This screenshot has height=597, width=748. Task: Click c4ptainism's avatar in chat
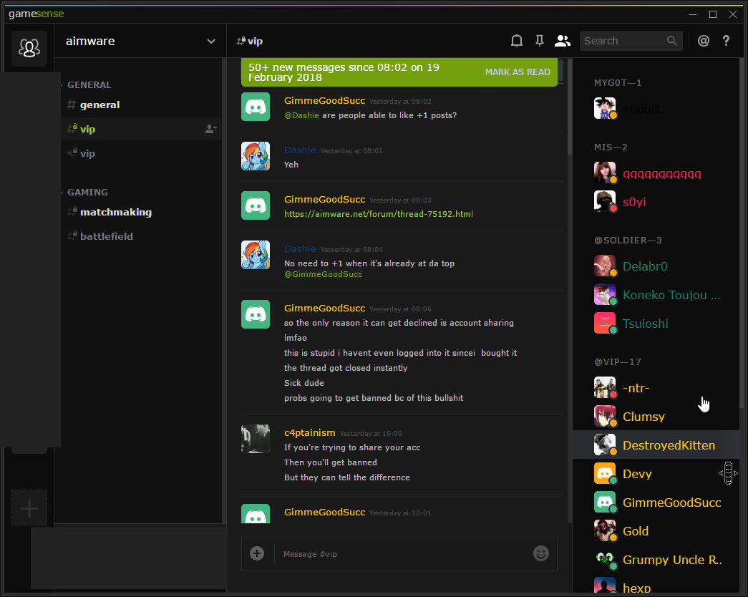pyautogui.click(x=256, y=439)
